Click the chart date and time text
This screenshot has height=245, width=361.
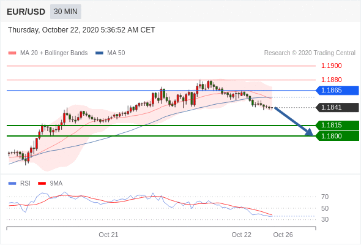[81, 30]
